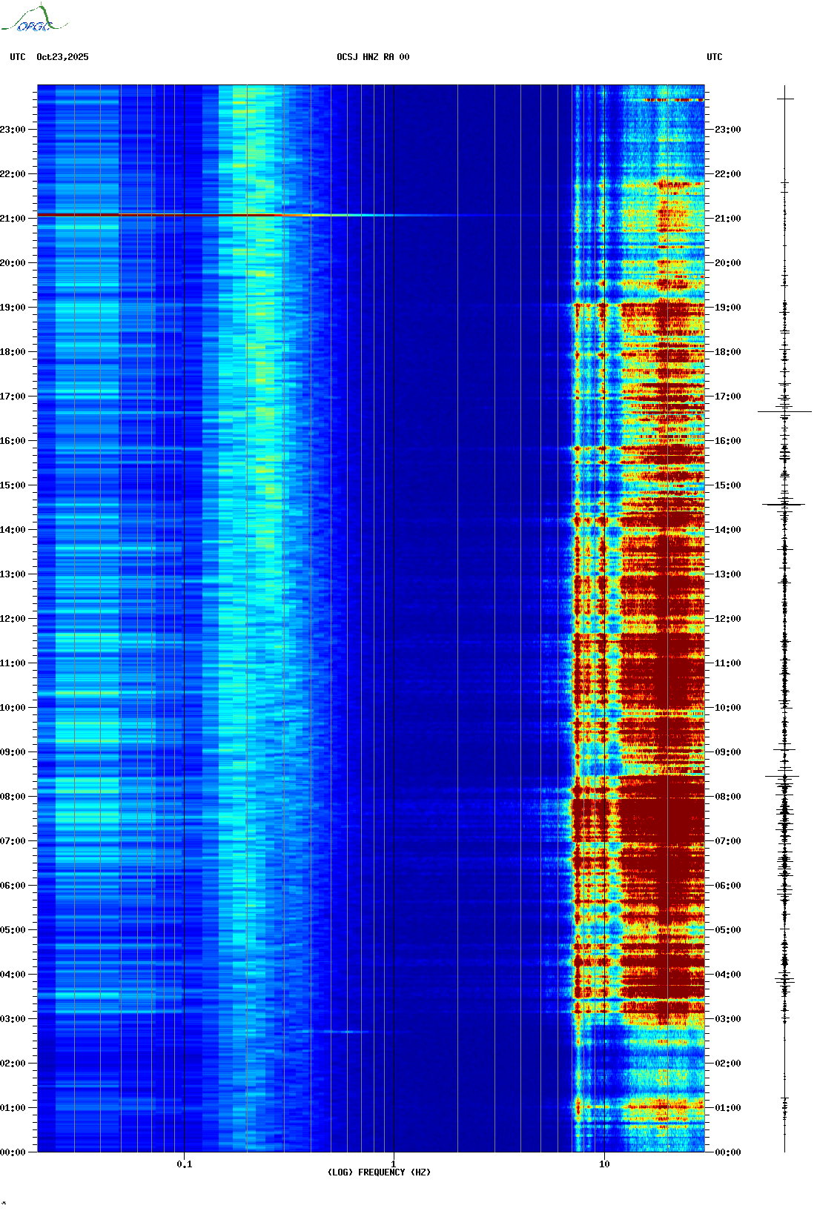Click the 00:00 label on left time axis
The width and height of the screenshot is (817, 1211).
click(13, 1152)
